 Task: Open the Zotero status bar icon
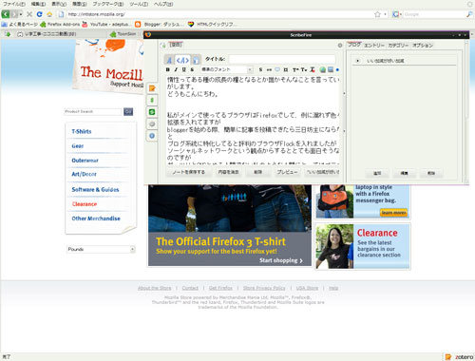[x=459, y=357]
